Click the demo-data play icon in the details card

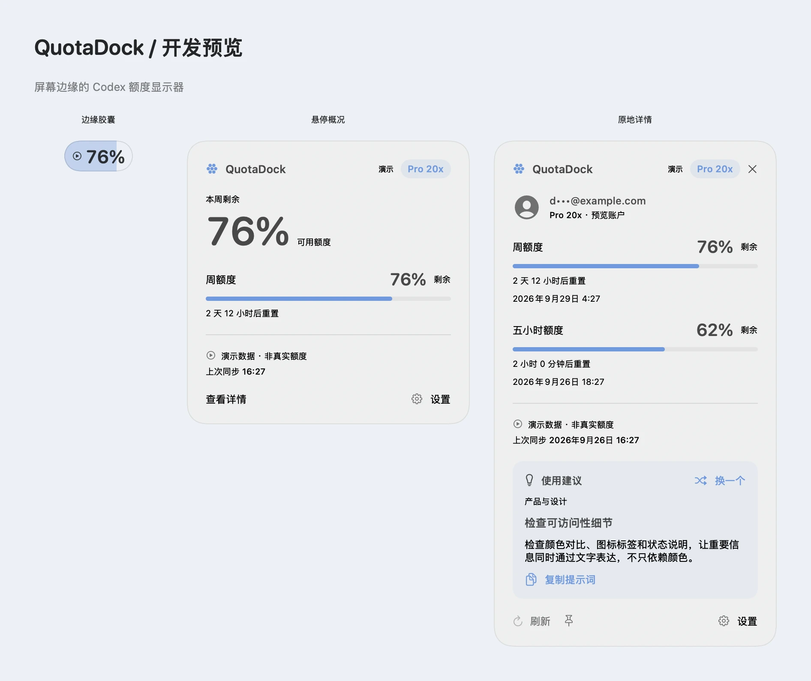(x=518, y=424)
